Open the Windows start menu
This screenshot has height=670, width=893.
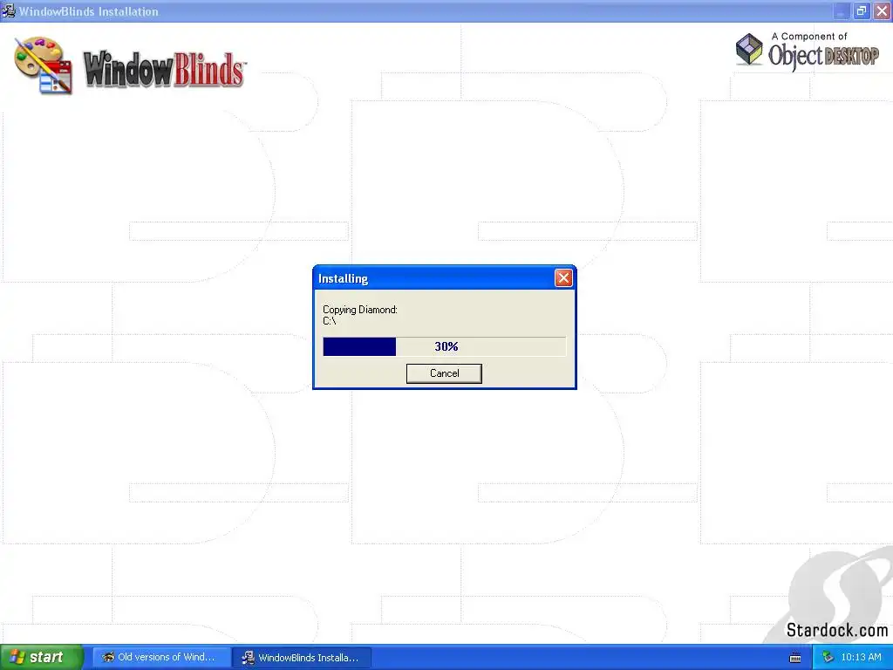coord(41,657)
